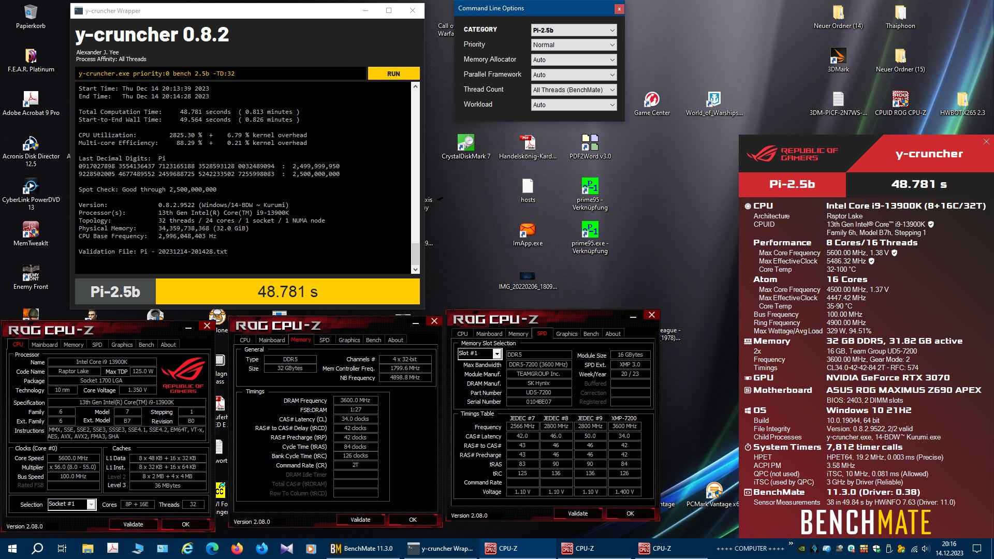The height and width of the screenshot is (559, 994).
Task: Click the Pi-2.5b red label in BenchMate panel
Action: [792, 184]
